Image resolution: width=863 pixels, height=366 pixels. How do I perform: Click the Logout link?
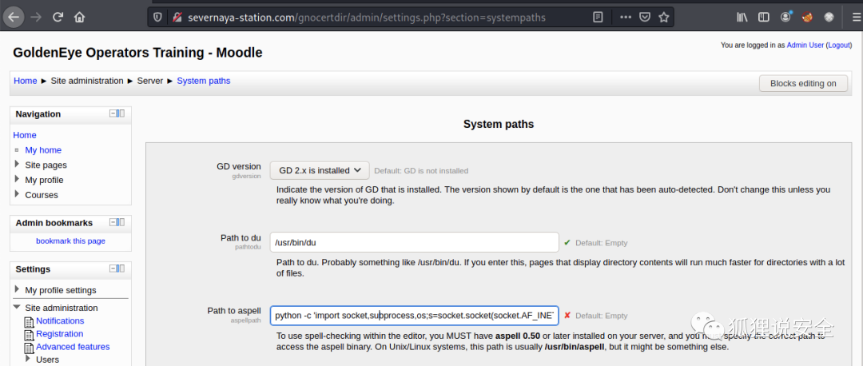pos(839,45)
